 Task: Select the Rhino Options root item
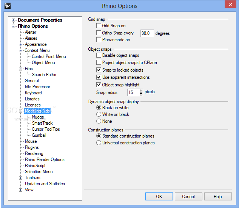(x=33, y=26)
